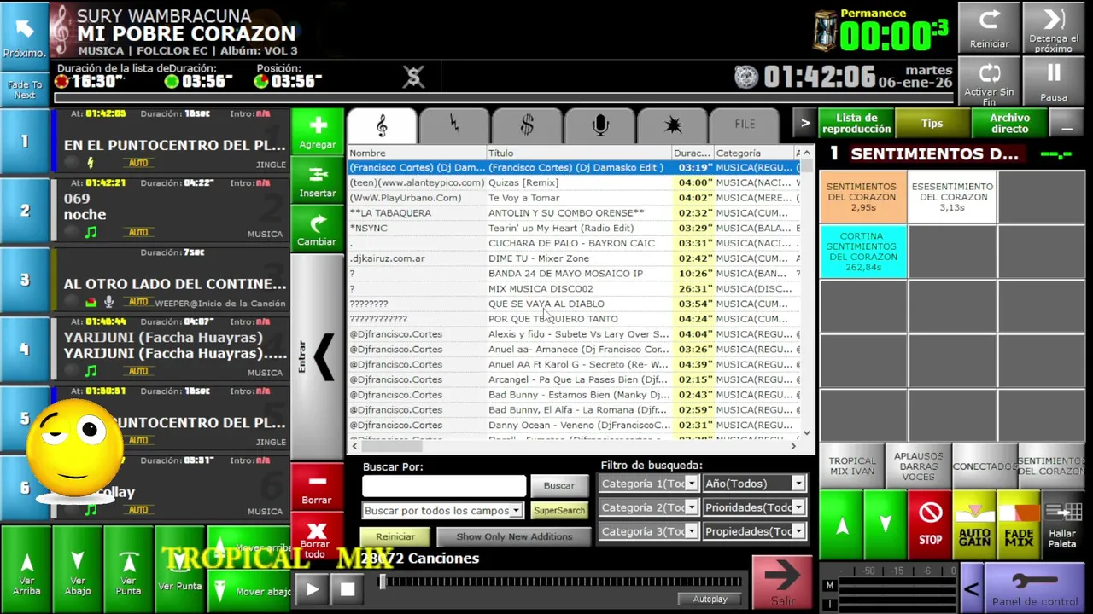Open Buscar por todos los campos dropdown
1093x614 pixels.
tap(442, 511)
